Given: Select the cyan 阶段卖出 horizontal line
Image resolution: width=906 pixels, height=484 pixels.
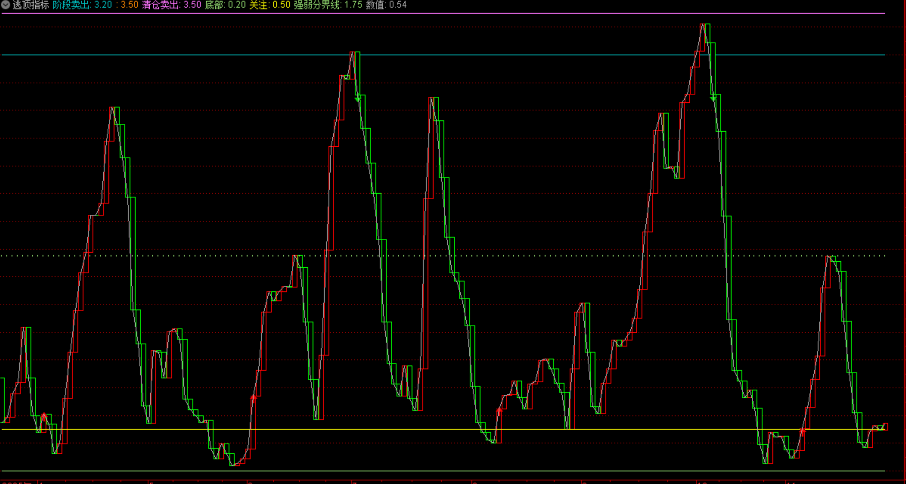Looking at the screenshot, I should pos(504,54).
